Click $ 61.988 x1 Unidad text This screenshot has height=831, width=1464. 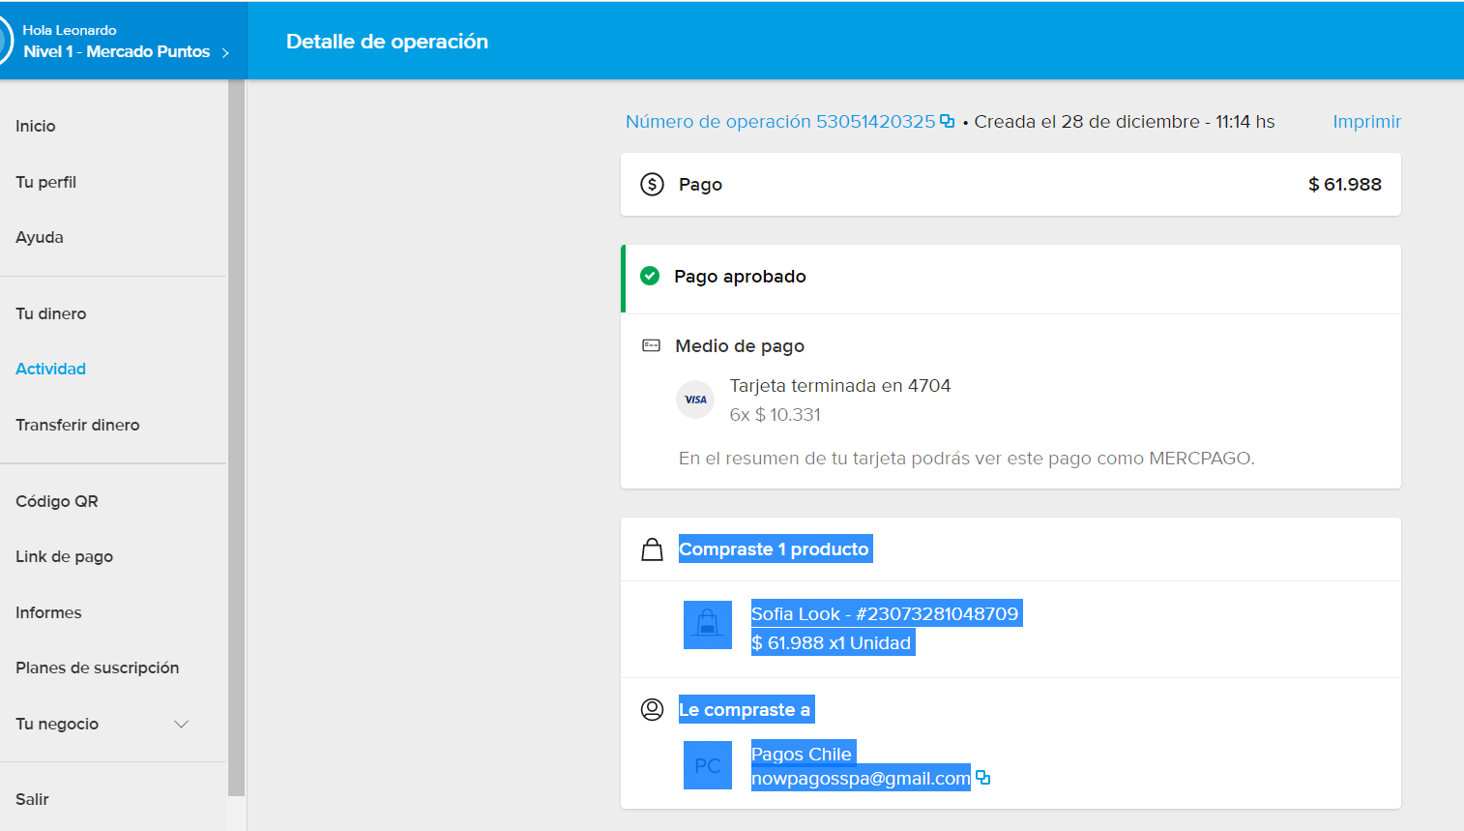pyautogui.click(x=832, y=642)
